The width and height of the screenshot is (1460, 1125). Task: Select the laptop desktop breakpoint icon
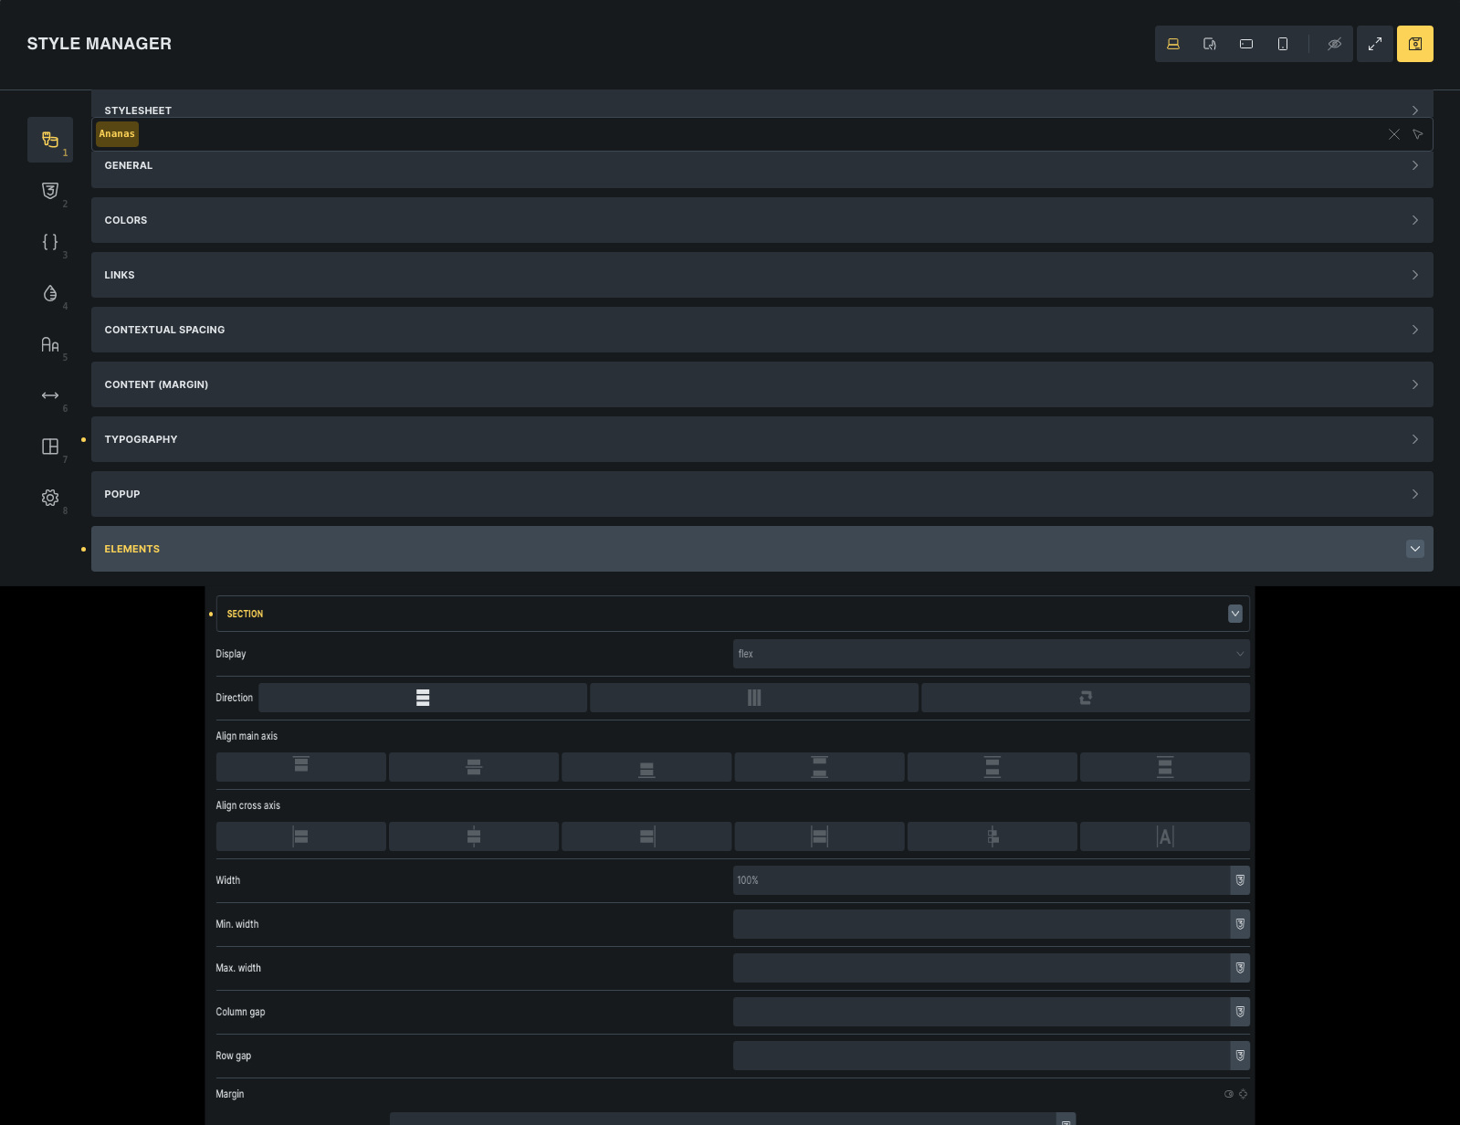pos(1173,44)
